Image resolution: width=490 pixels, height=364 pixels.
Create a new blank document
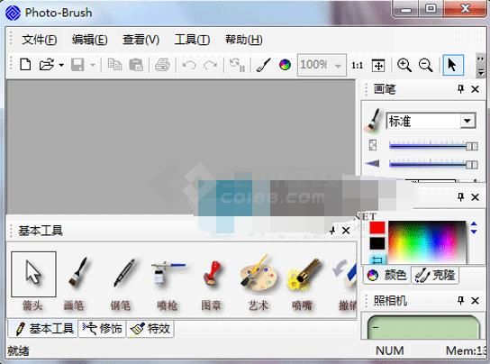pos(25,65)
